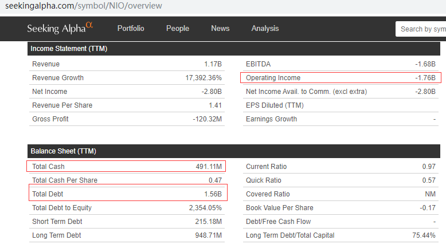Select the EBITDA label
The image size is (446, 248).
click(259, 64)
